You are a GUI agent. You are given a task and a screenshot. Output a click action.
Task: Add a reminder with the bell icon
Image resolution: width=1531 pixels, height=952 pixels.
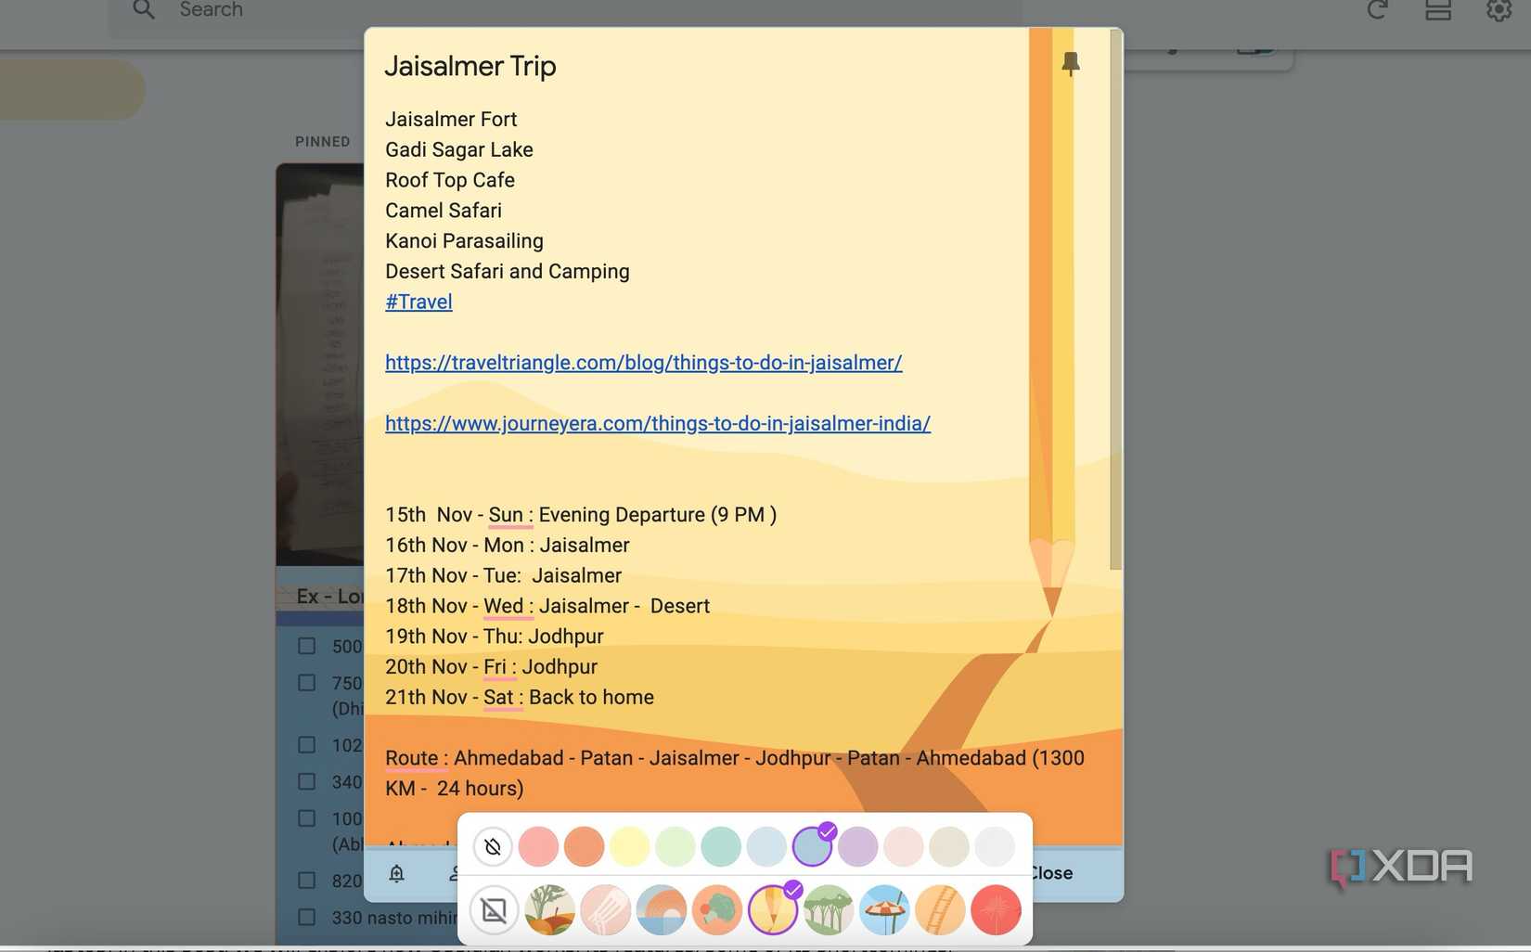(x=396, y=873)
